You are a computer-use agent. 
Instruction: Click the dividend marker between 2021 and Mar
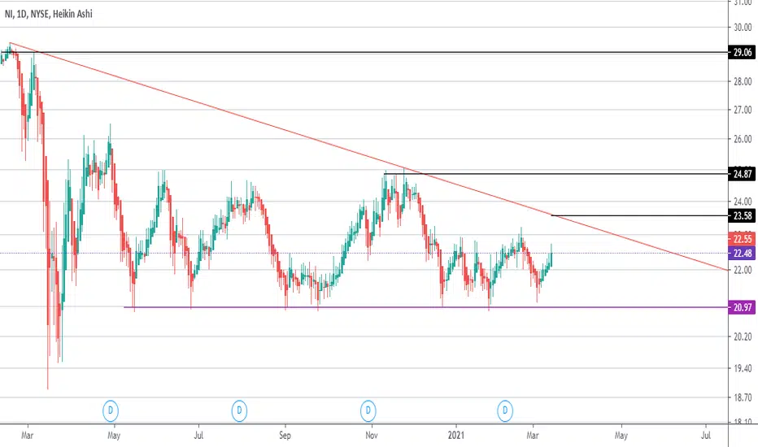click(x=505, y=410)
